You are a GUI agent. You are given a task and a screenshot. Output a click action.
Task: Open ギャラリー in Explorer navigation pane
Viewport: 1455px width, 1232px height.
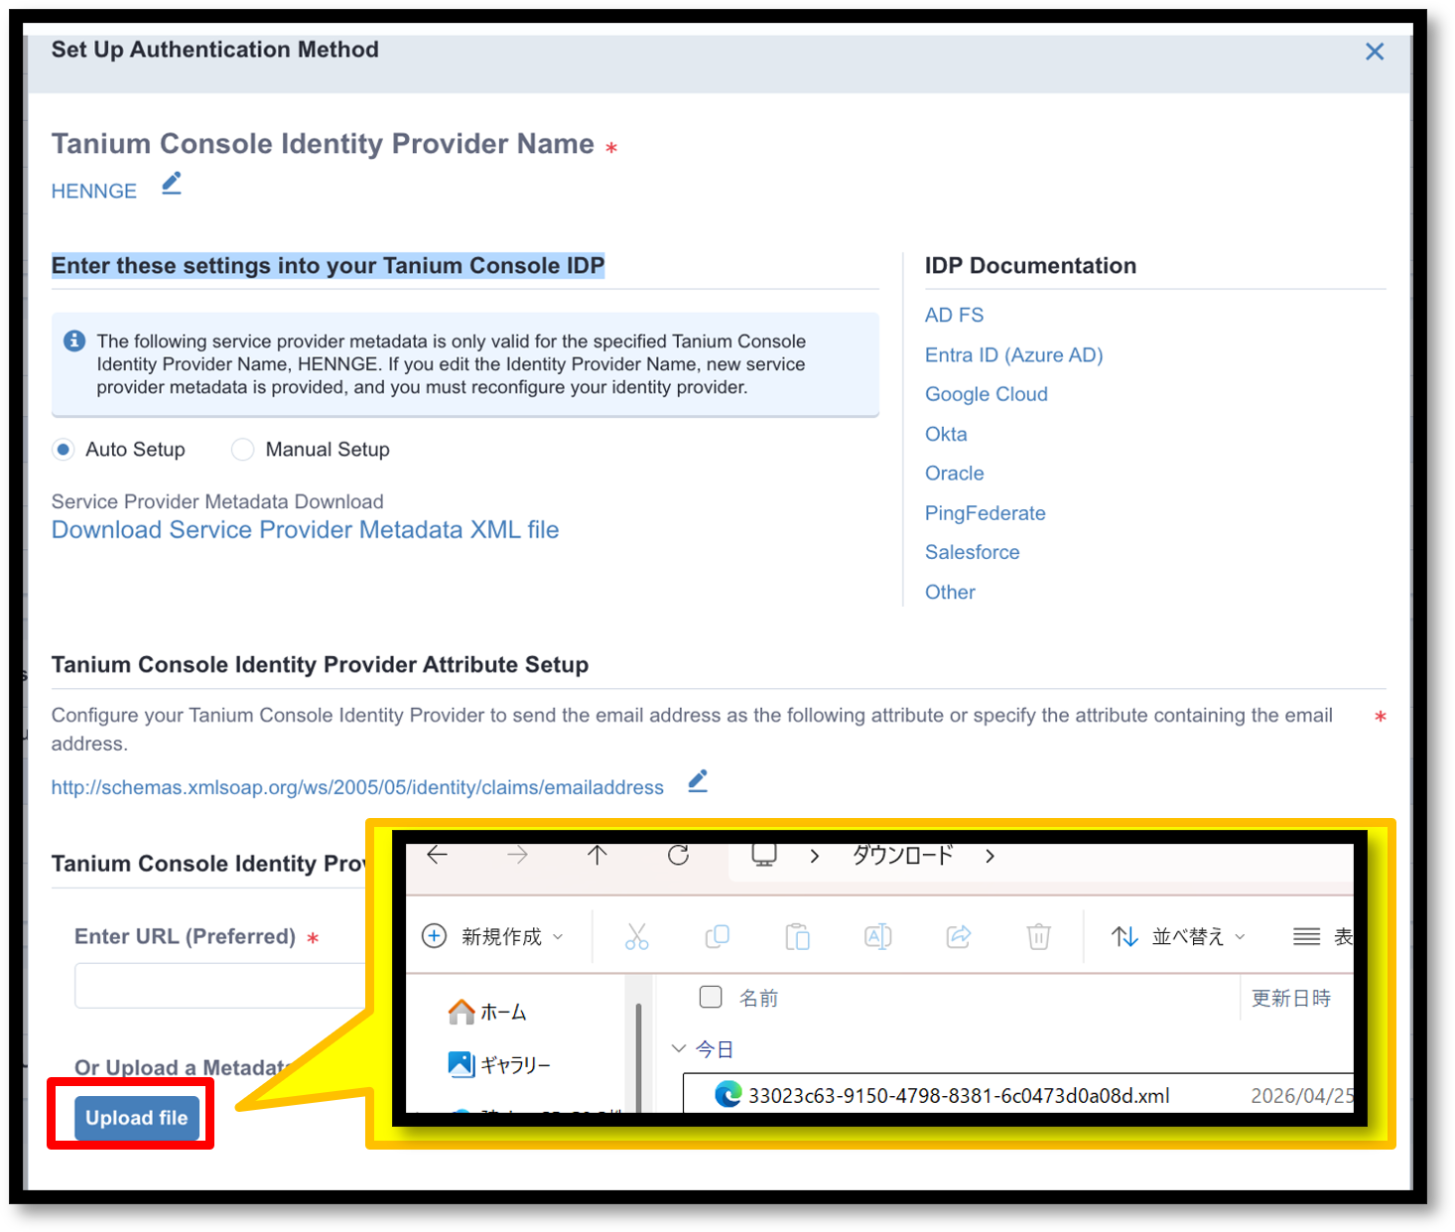point(499,1064)
